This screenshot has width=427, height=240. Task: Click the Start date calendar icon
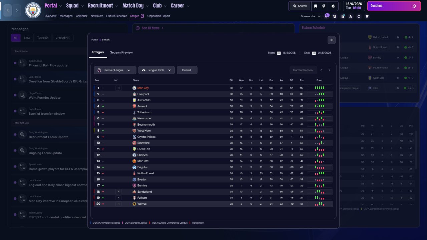(279, 53)
